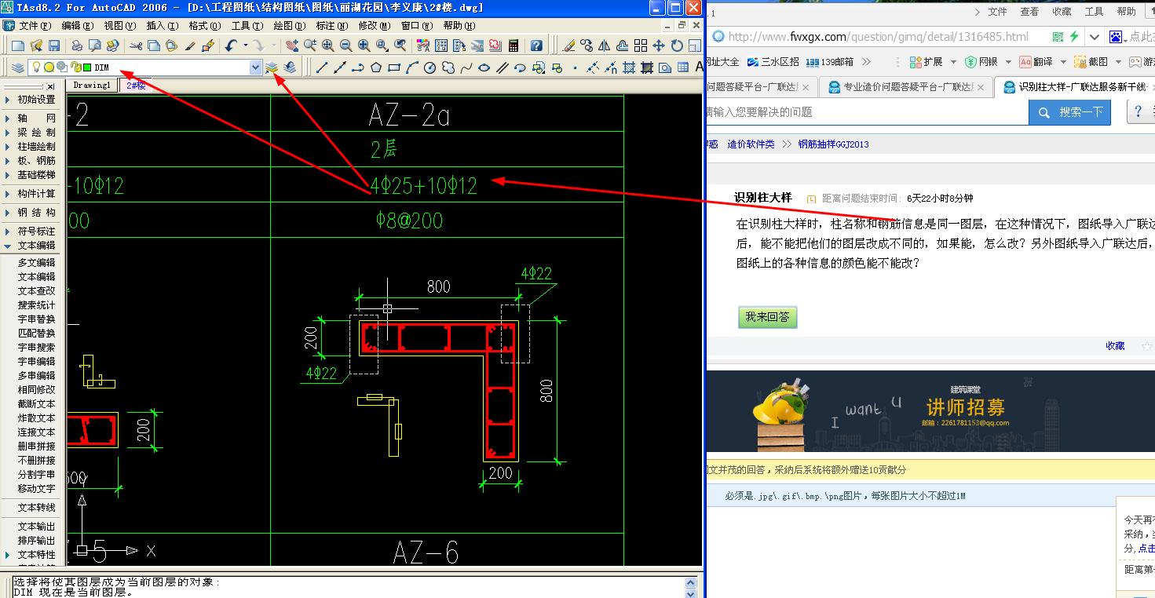
Task: Click the 收藏 link under the question
Action: 1115,346
